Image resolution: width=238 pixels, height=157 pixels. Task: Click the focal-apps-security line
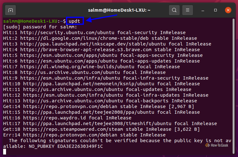[x=103, y=55]
